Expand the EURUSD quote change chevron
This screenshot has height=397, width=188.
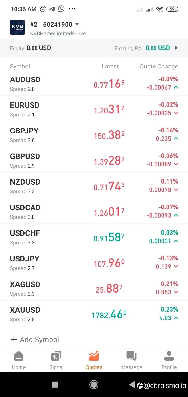[176, 113]
